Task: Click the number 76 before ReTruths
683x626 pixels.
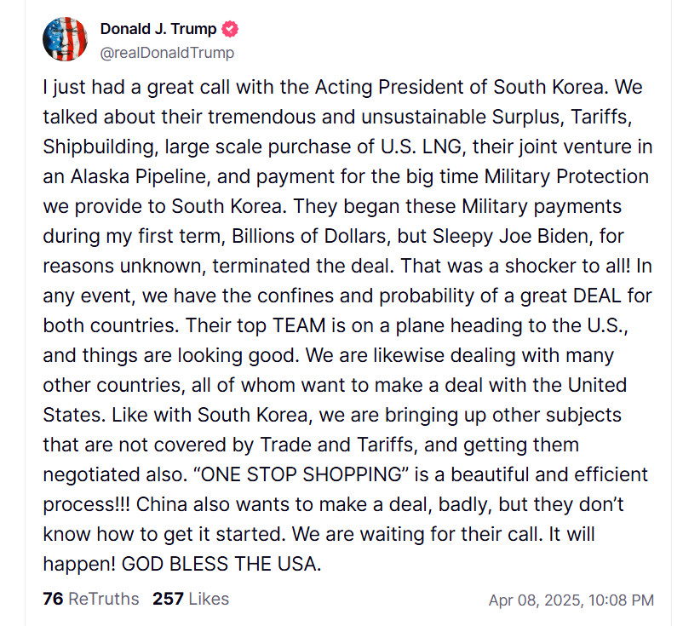Action: click(53, 599)
